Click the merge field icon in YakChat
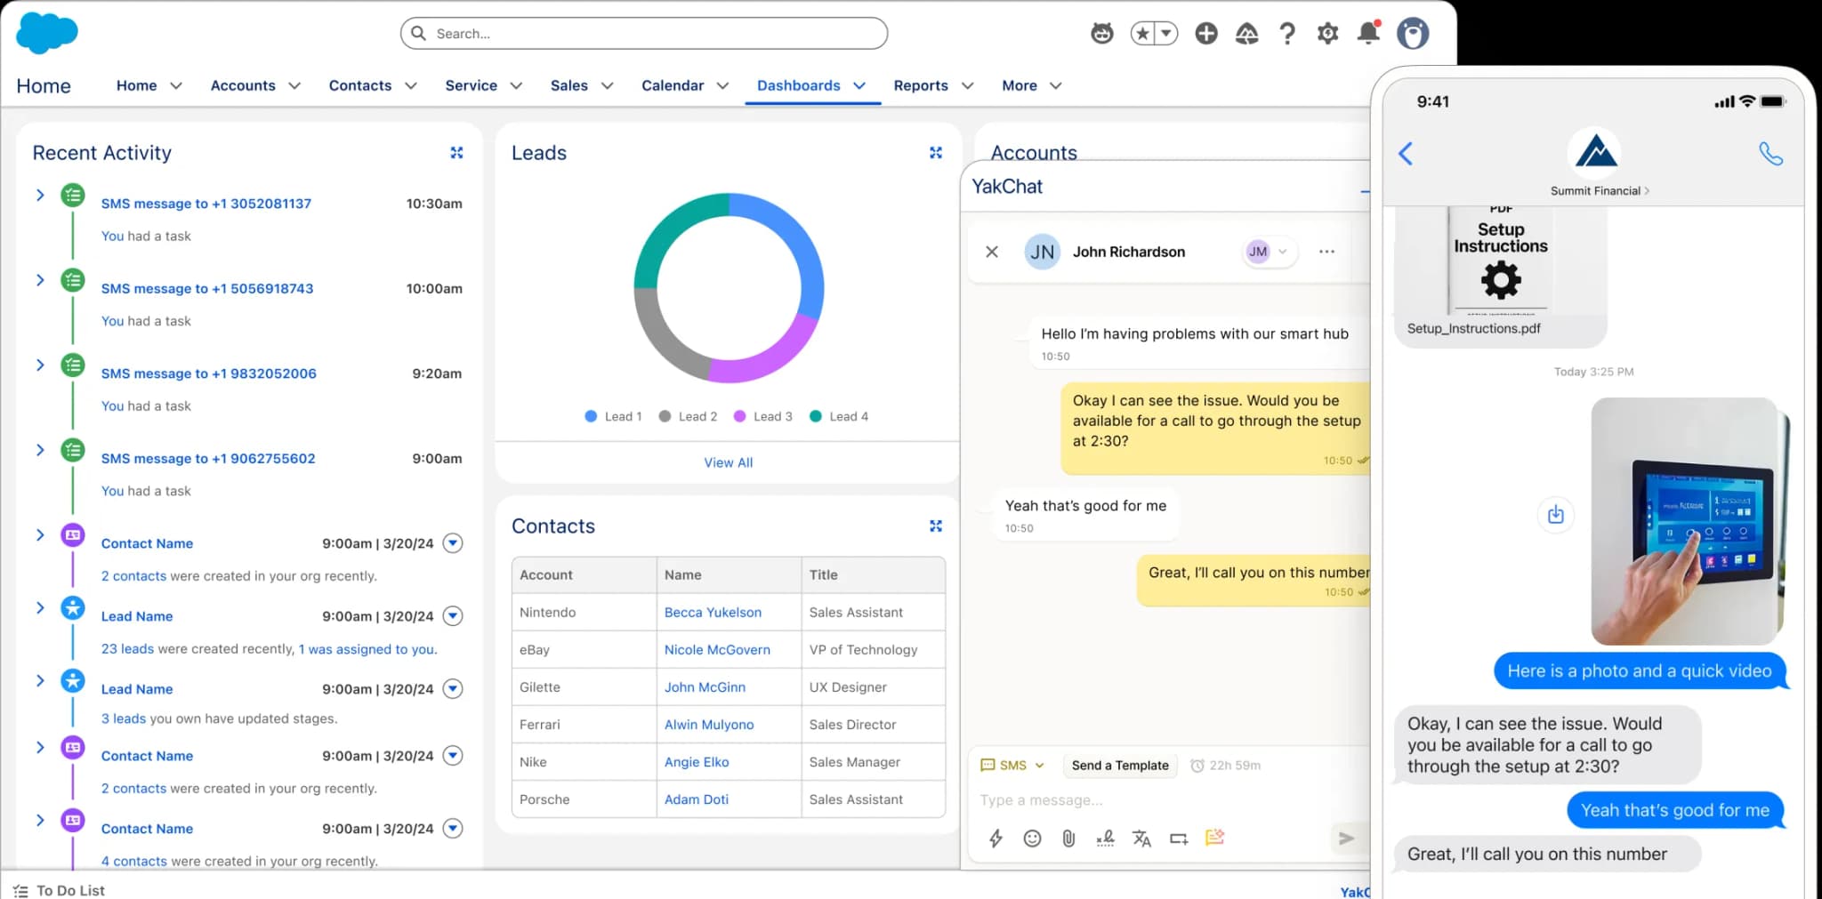The width and height of the screenshot is (1822, 899). pos(1179,839)
